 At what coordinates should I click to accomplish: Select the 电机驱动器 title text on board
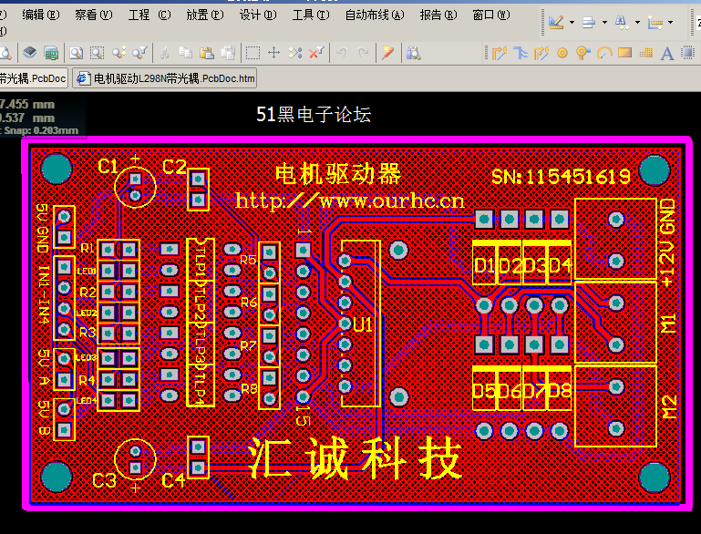tap(338, 174)
